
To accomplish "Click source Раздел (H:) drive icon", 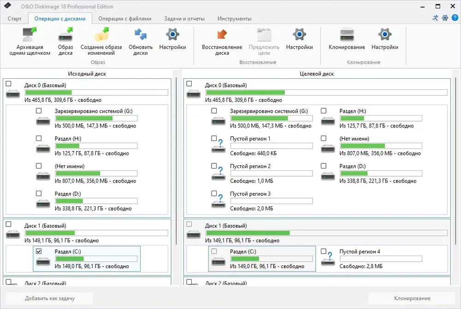I will [43, 148].
